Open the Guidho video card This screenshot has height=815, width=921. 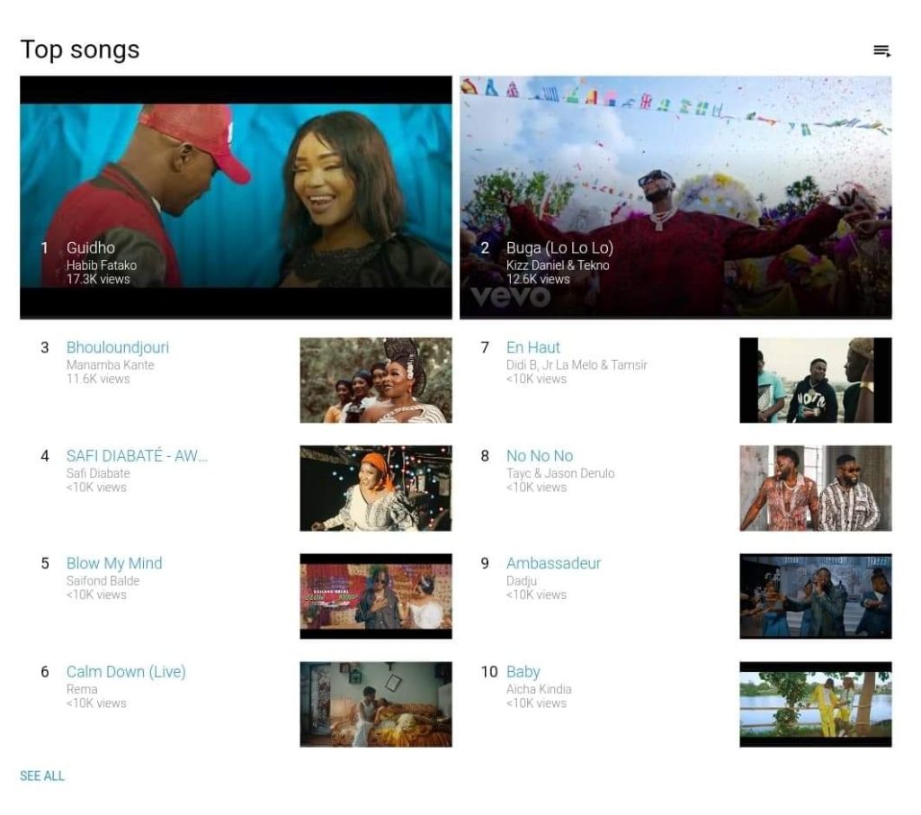click(236, 197)
